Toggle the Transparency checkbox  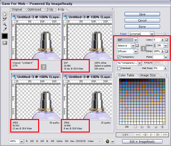click(x=119, y=57)
